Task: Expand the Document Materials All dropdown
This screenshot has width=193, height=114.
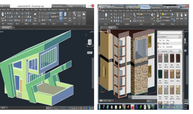Action: (162, 37)
